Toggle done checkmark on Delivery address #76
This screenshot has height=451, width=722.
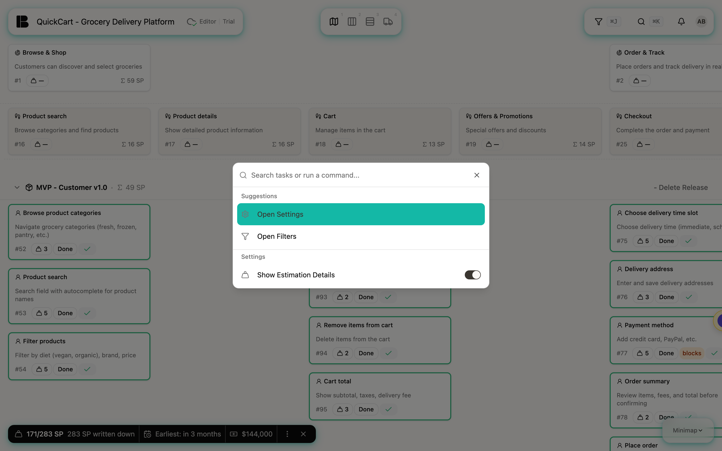[x=689, y=297]
